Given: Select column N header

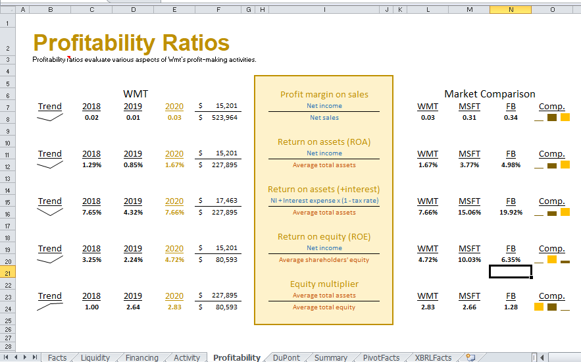Looking at the screenshot, I should pos(511,10).
